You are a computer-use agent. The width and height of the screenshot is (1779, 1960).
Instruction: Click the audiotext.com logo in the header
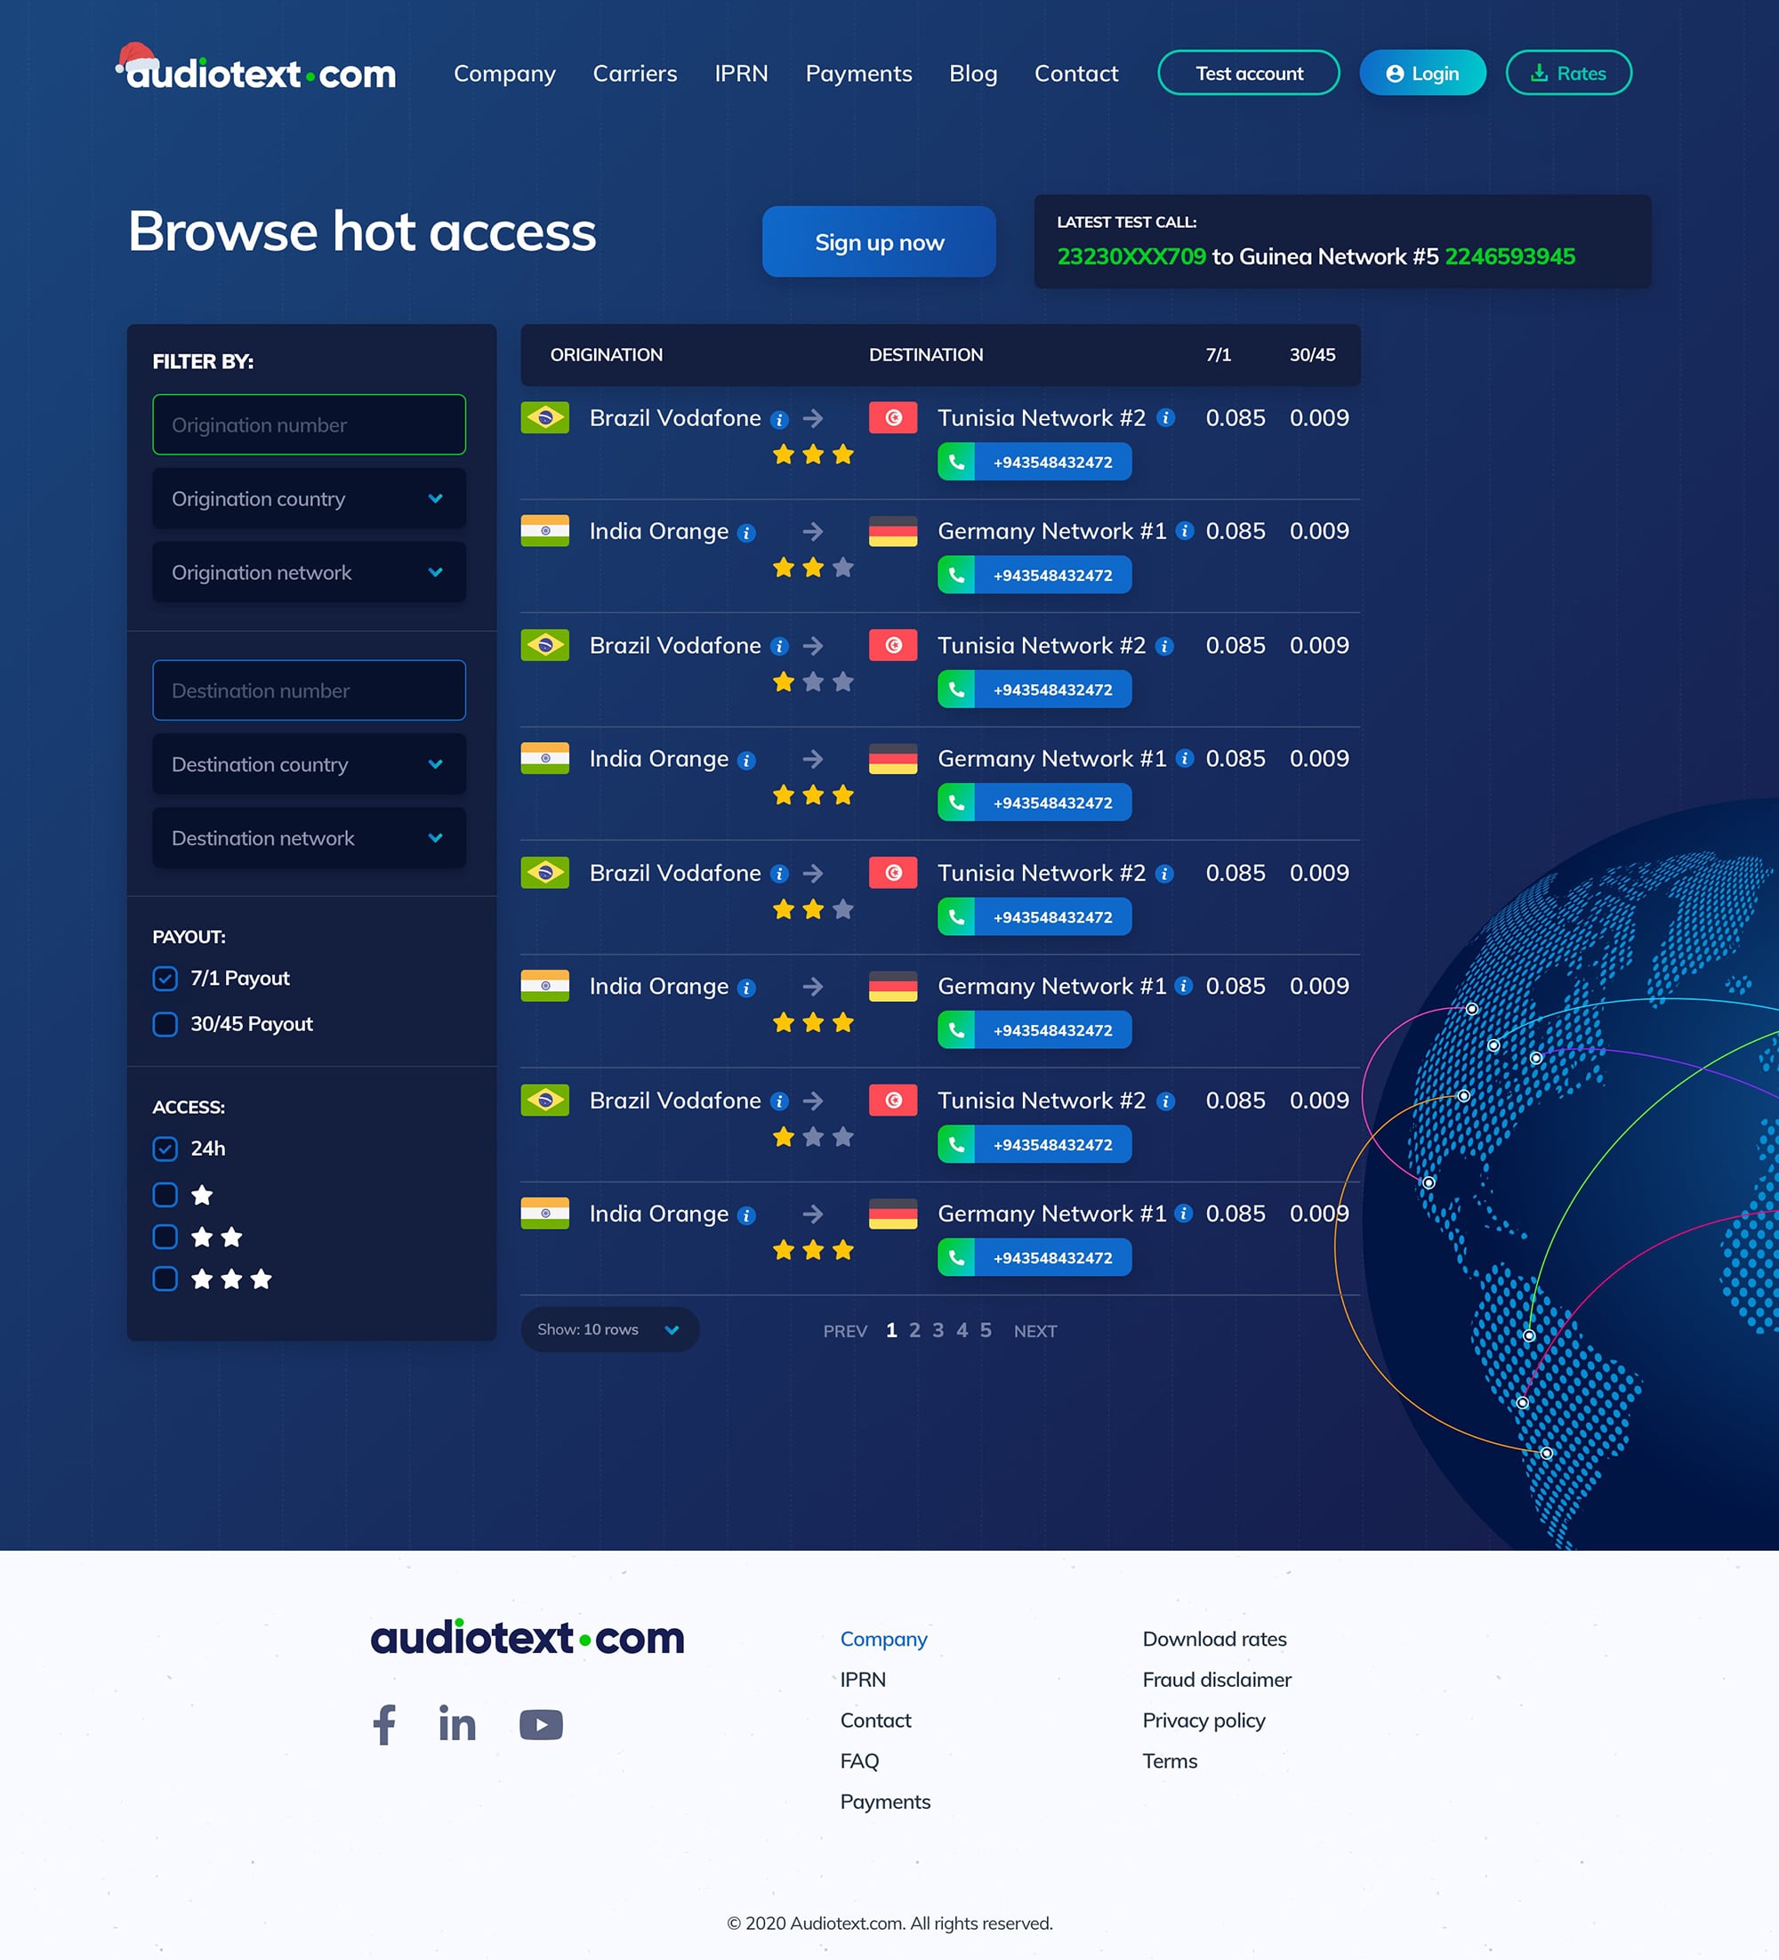258,72
